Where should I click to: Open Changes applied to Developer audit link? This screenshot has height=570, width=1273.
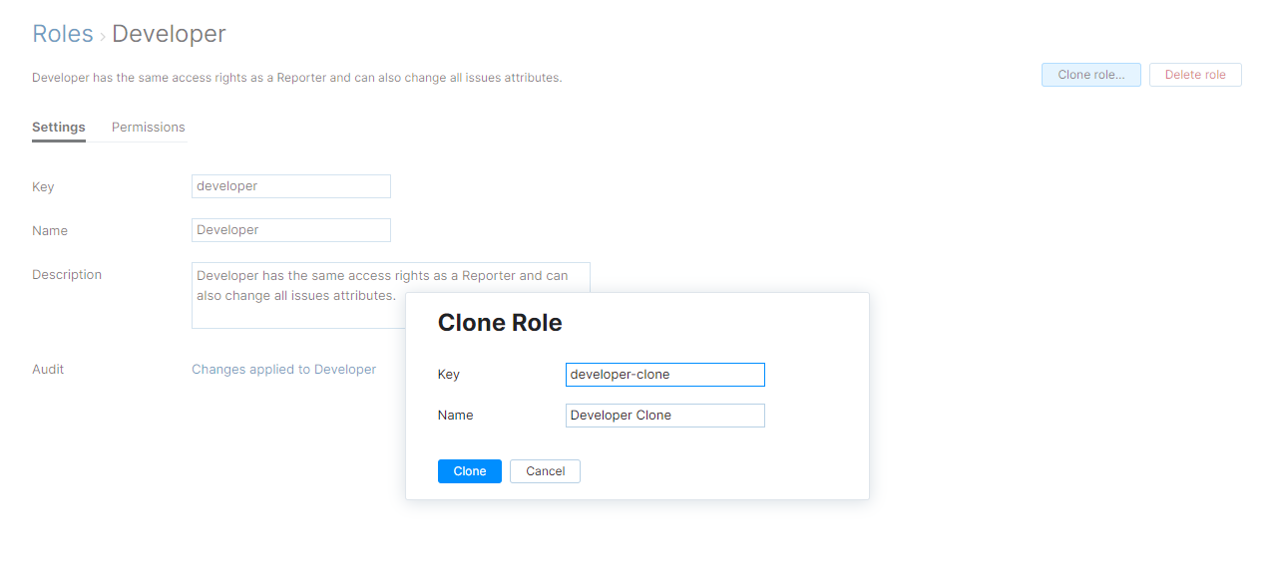click(283, 370)
